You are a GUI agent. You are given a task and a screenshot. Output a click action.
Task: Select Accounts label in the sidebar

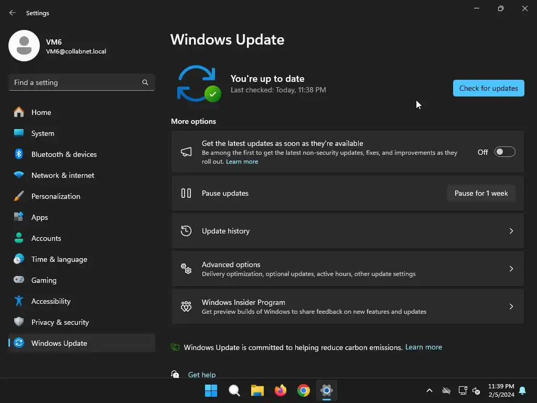[46, 238]
